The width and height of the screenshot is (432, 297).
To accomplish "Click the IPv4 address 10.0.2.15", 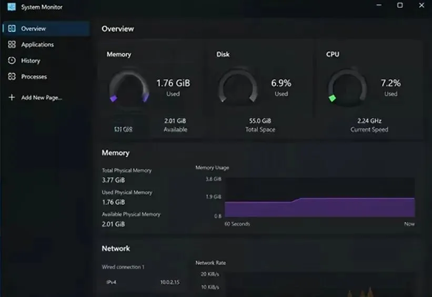I will (x=170, y=282).
